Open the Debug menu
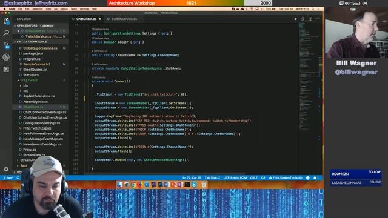This screenshot has width=388, height=218. (x=64, y=9)
